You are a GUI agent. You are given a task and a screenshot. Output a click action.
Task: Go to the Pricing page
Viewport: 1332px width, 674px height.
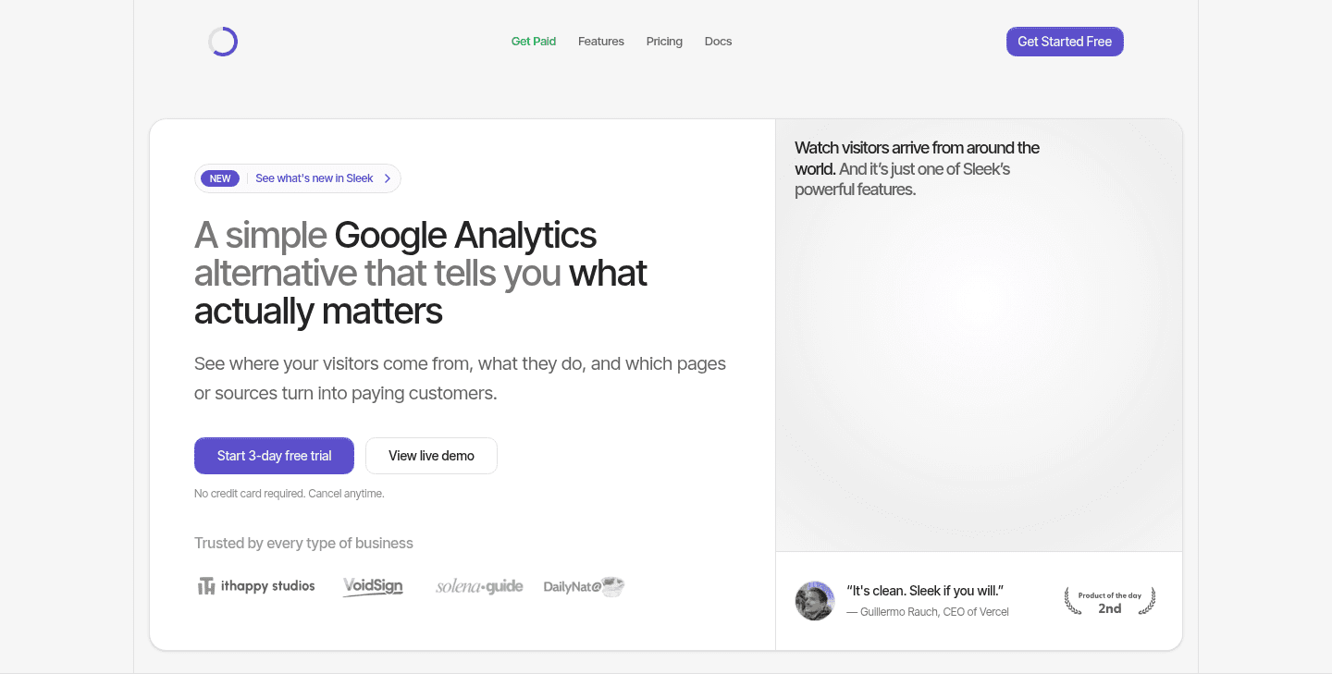tap(664, 42)
